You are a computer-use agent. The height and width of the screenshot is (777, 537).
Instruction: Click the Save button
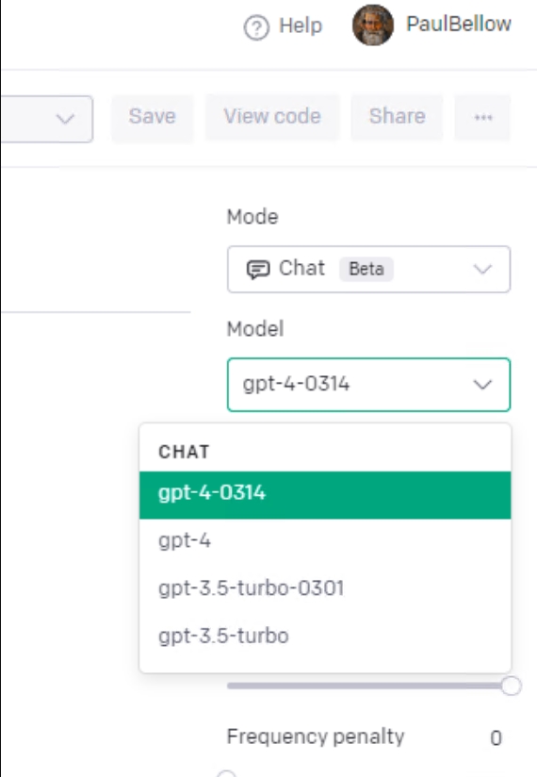point(153,117)
